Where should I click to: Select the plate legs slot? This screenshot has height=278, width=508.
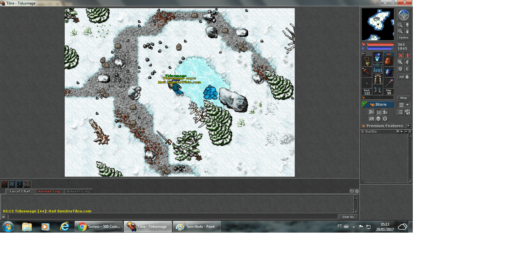point(378,79)
